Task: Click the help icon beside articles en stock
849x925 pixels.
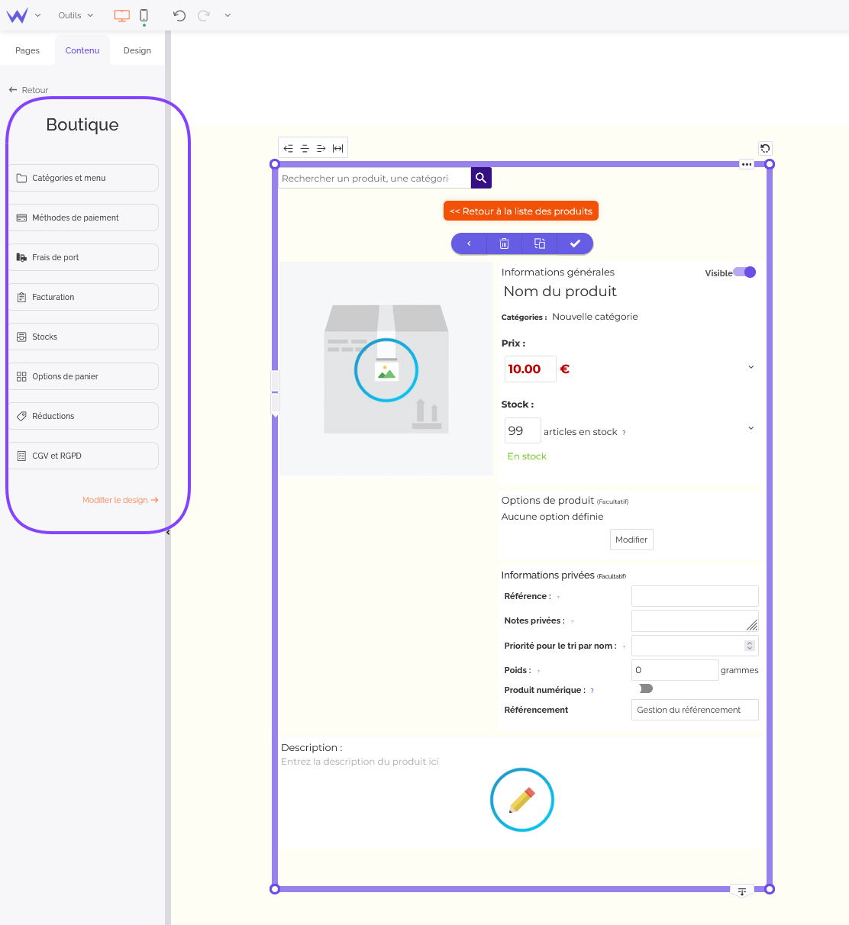Action: pos(624,433)
